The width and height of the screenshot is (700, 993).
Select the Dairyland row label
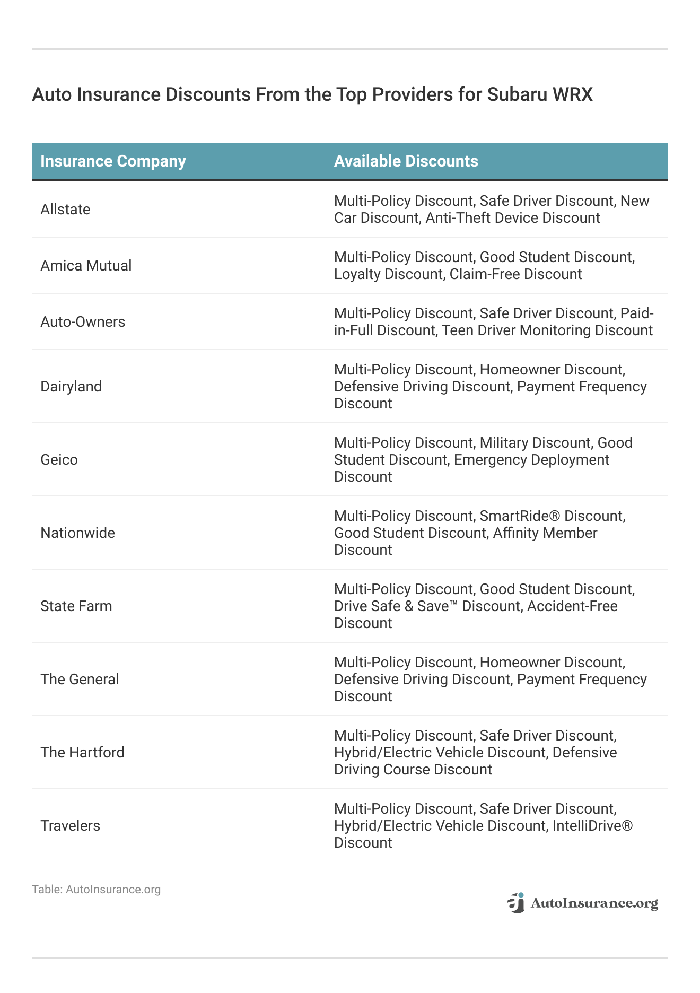tap(71, 387)
